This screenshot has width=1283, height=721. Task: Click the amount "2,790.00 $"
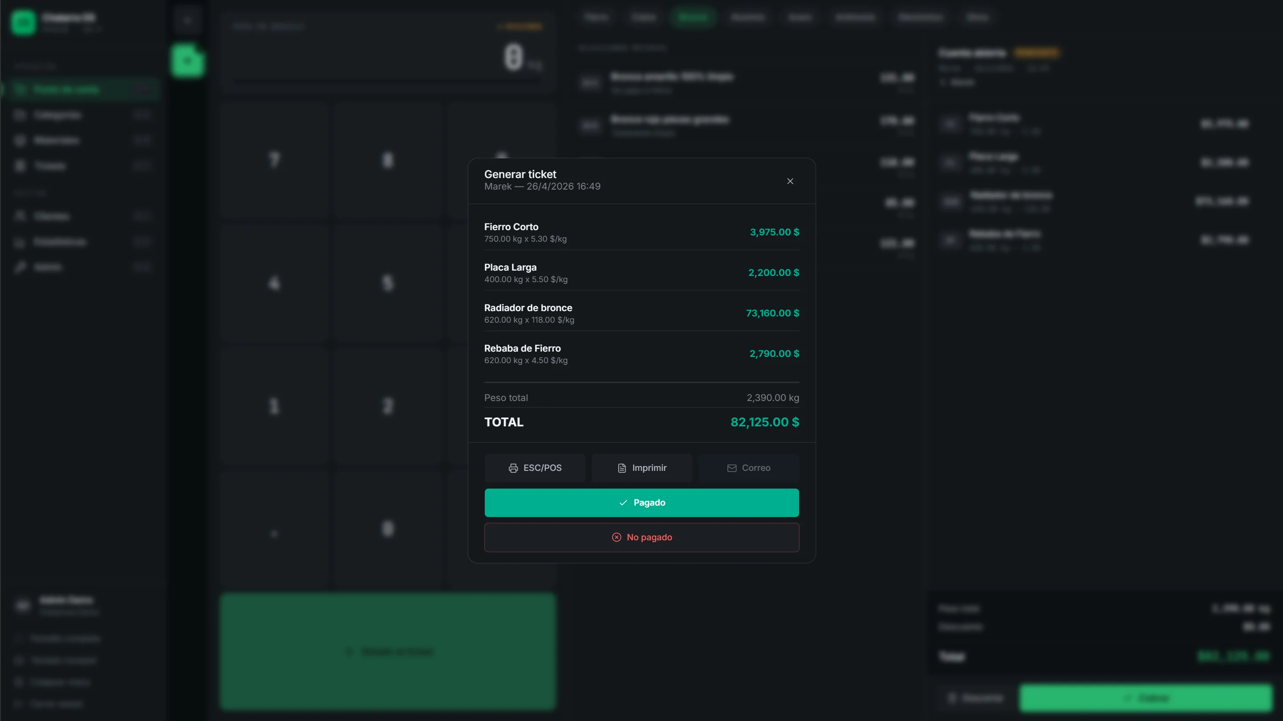click(x=774, y=353)
